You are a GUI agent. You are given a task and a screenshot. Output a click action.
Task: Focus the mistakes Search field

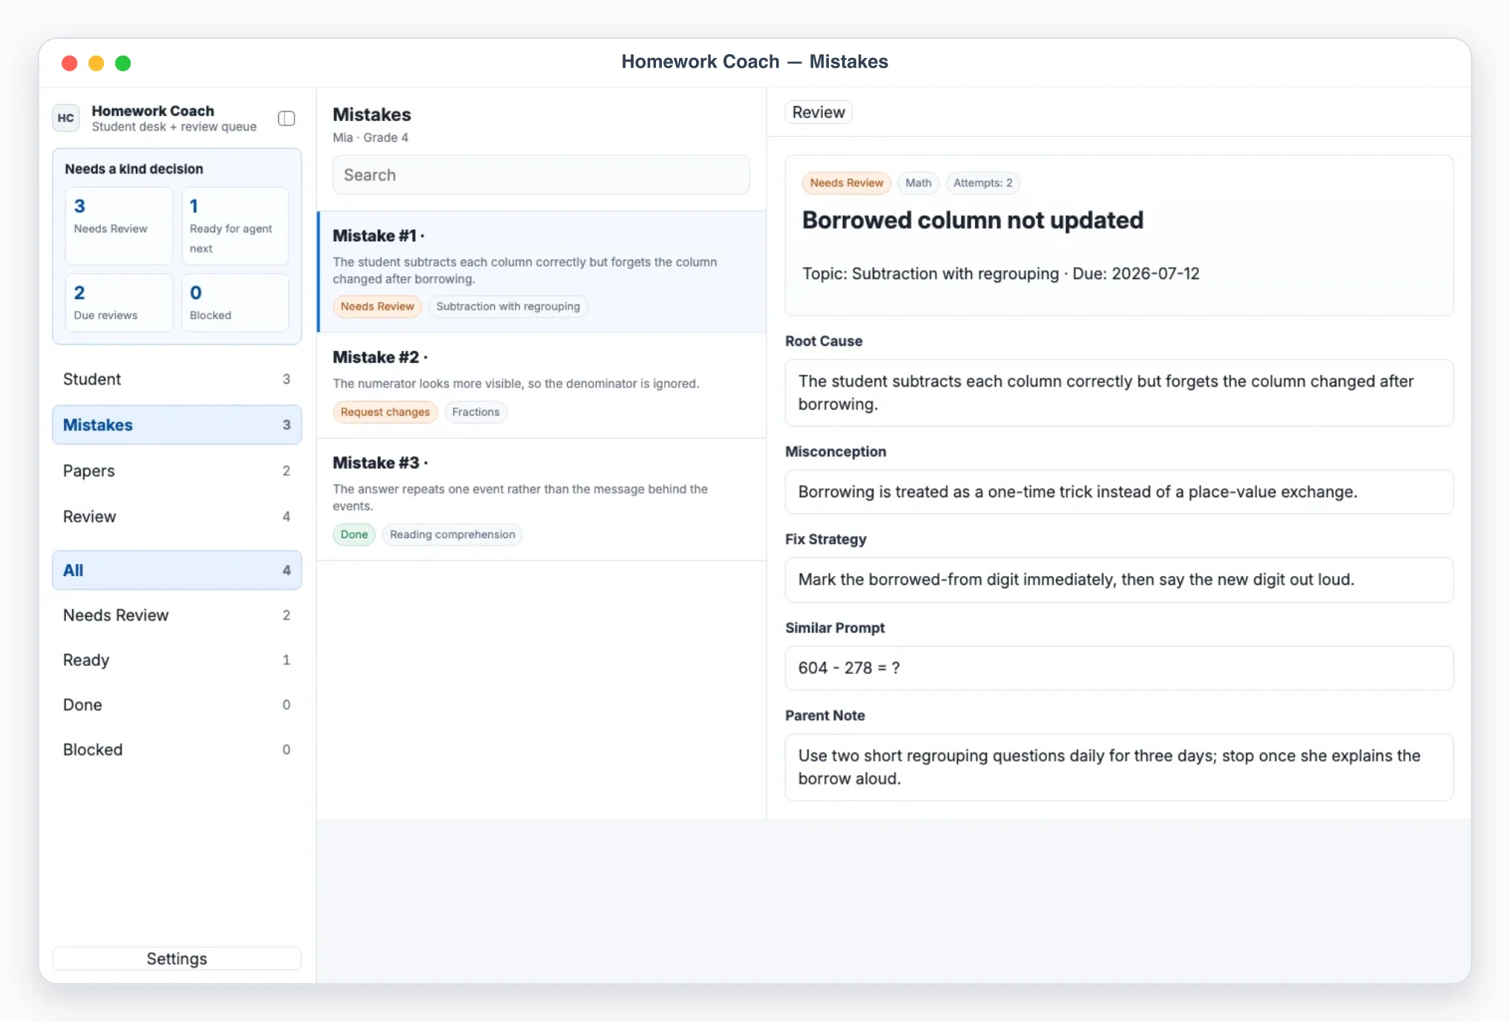[541, 175]
